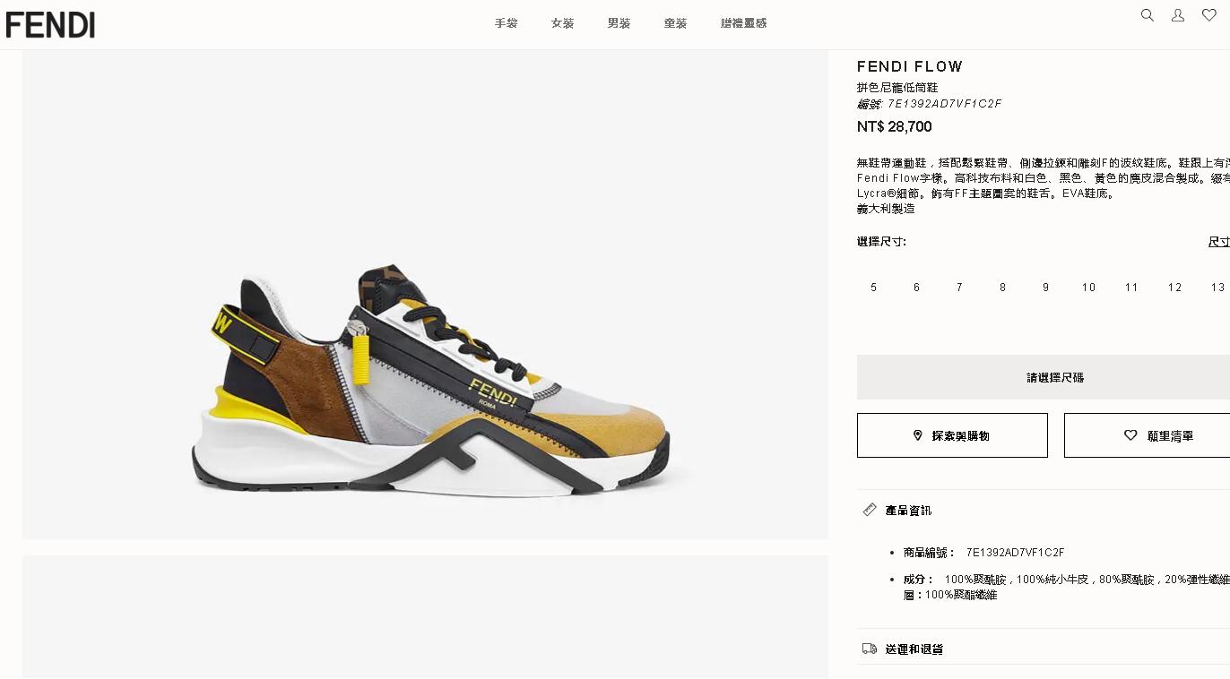Viewport: 1230px width, 679px height.
Task: Select shoe size 8
Action: click(1002, 288)
